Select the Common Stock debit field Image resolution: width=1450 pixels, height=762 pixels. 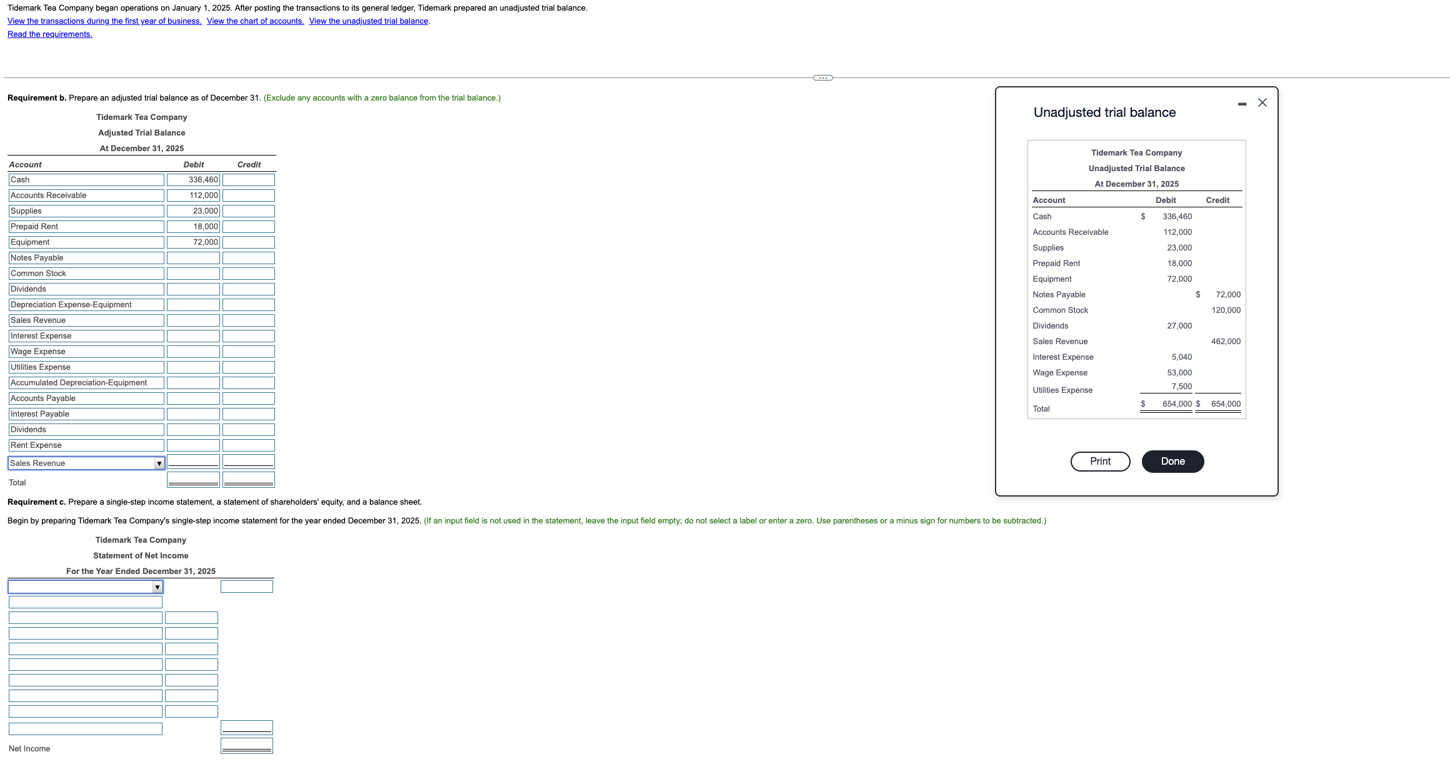(192, 273)
